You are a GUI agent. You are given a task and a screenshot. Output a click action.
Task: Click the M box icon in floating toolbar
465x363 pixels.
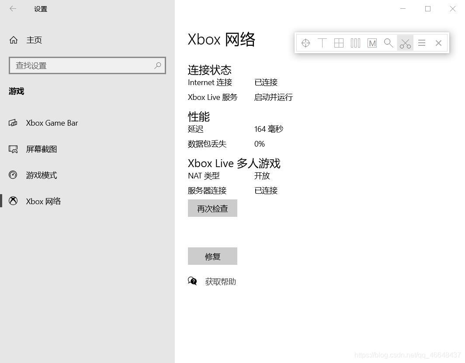click(372, 43)
